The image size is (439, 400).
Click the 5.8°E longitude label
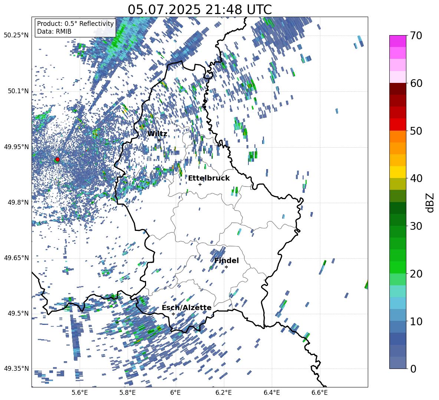point(128,393)
